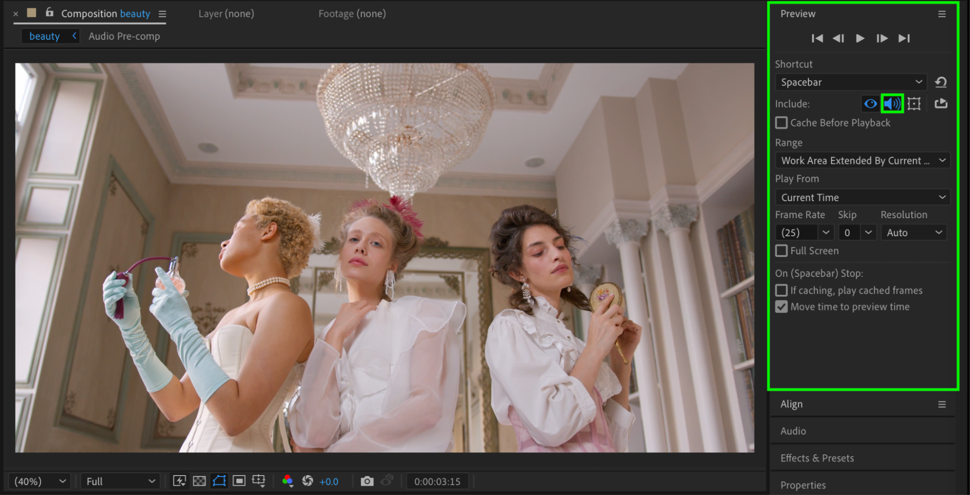Jump to first frame in Preview
Viewport: 970px width, 495px height.
817,38
